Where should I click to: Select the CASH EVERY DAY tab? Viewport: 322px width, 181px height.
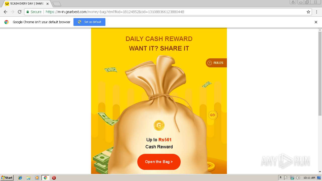(x=26, y=4)
